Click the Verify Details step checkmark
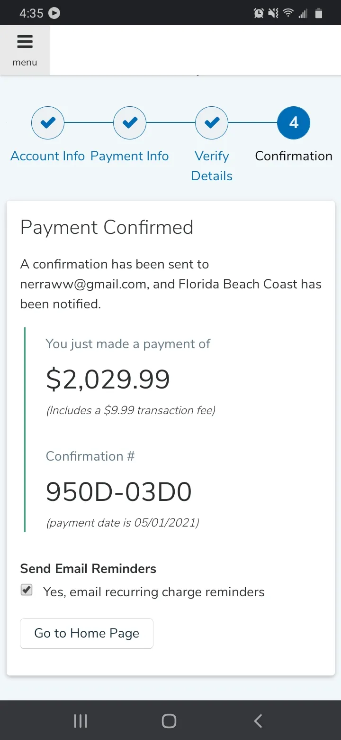The height and width of the screenshot is (740, 341). coord(212,123)
